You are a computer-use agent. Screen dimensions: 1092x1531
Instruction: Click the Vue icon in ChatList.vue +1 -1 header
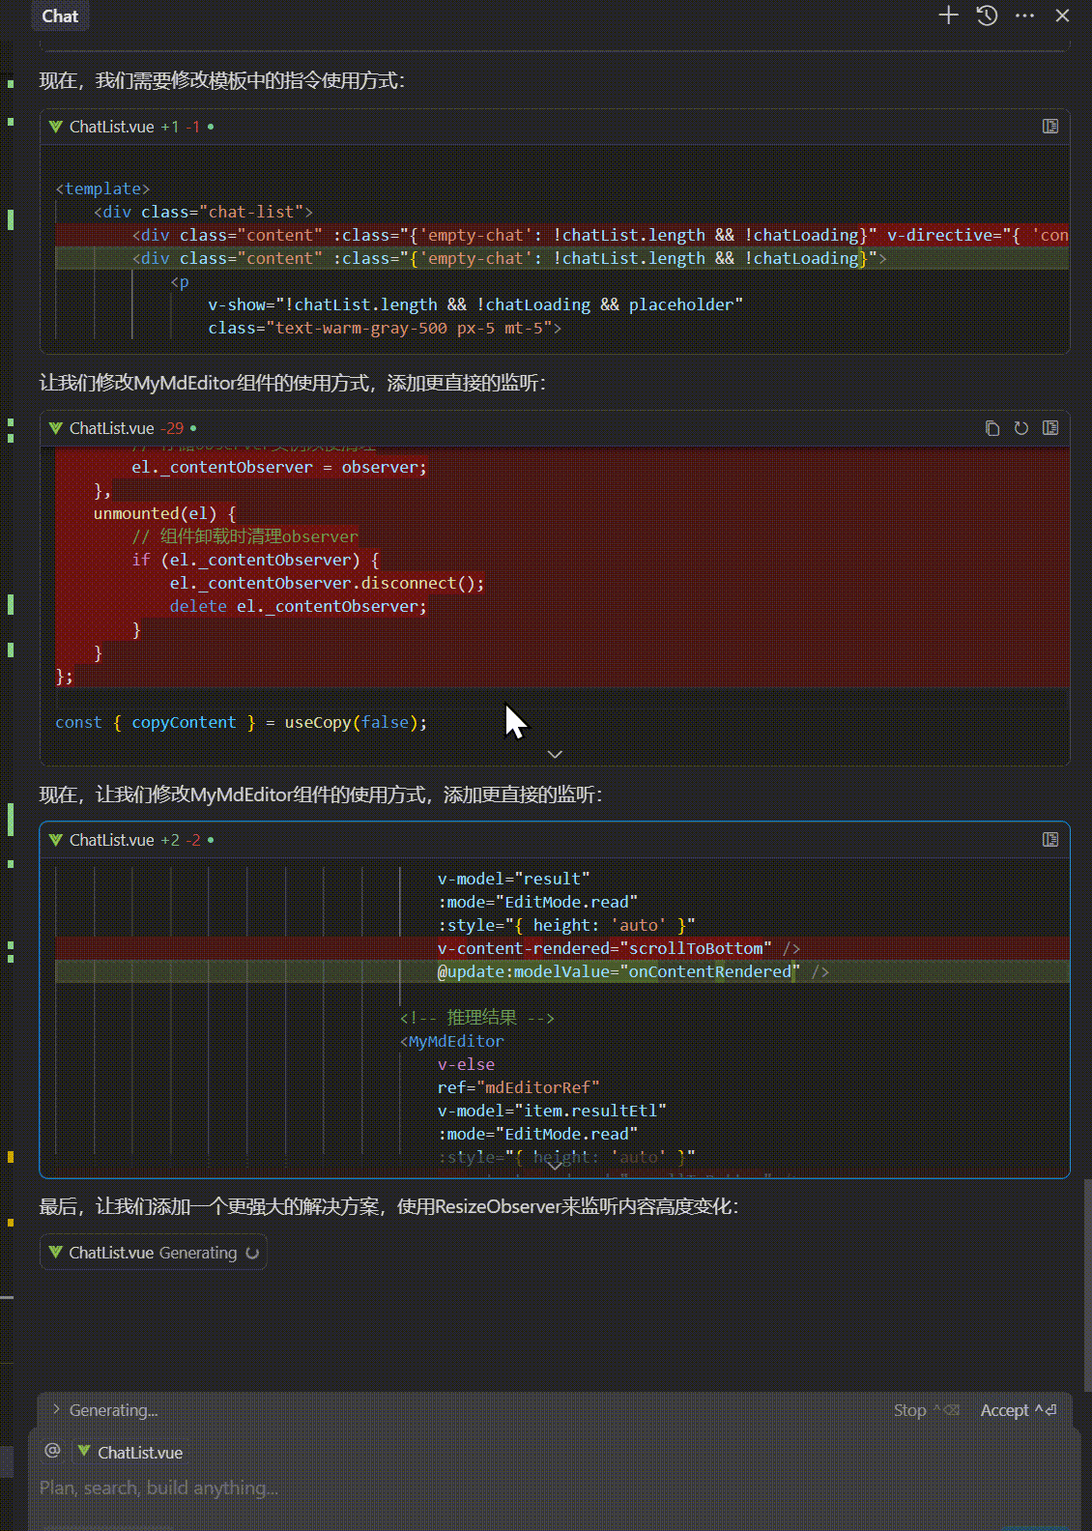coord(56,127)
